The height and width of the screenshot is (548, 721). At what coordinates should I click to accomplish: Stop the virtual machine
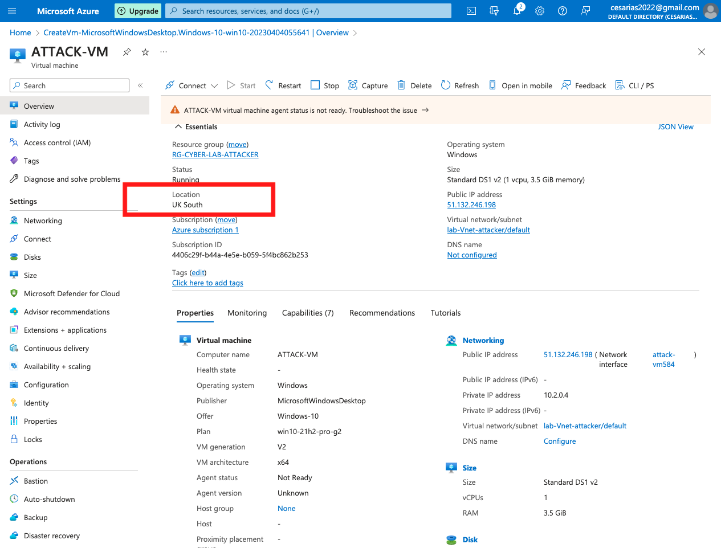tap(325, 85)
